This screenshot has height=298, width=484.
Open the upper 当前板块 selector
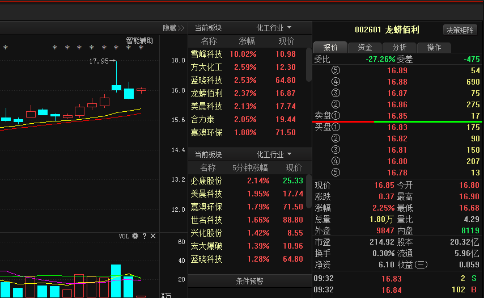pos(208,28)
